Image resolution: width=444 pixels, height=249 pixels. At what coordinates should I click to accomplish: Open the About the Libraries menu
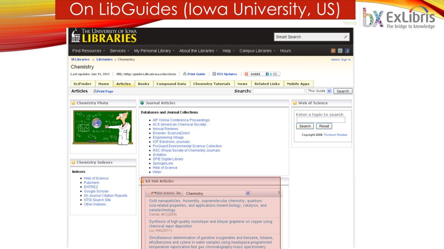[198, 51]
